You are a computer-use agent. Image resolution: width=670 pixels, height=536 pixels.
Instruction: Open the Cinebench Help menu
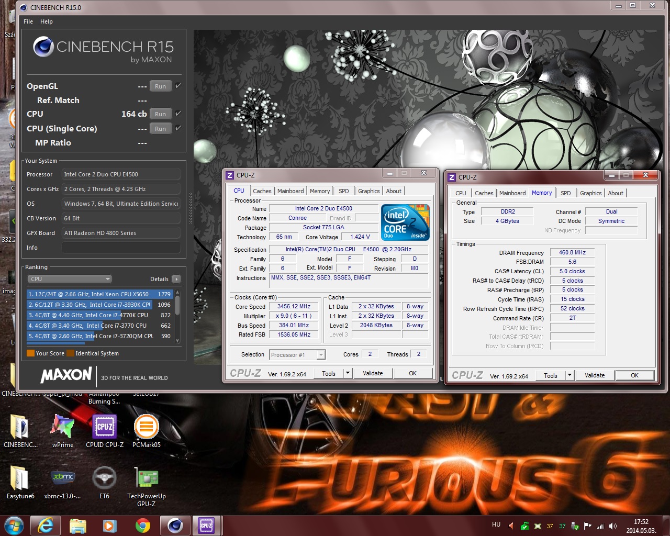pos(47,21)
